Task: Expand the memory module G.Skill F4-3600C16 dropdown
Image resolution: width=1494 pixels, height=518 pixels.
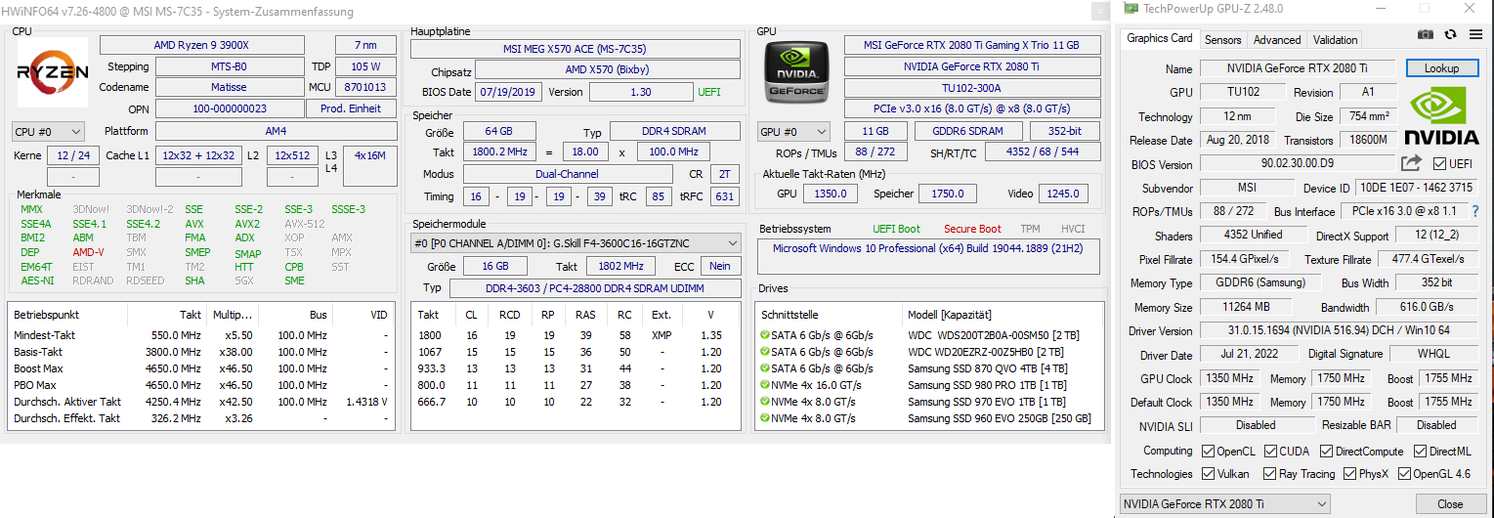Action: click(x=576, y=243)
